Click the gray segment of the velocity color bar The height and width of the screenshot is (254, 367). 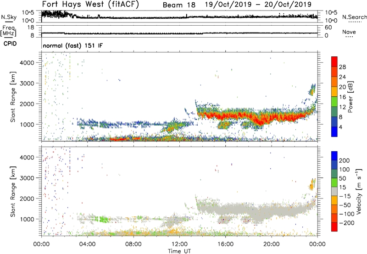click(x=334, y=191)
